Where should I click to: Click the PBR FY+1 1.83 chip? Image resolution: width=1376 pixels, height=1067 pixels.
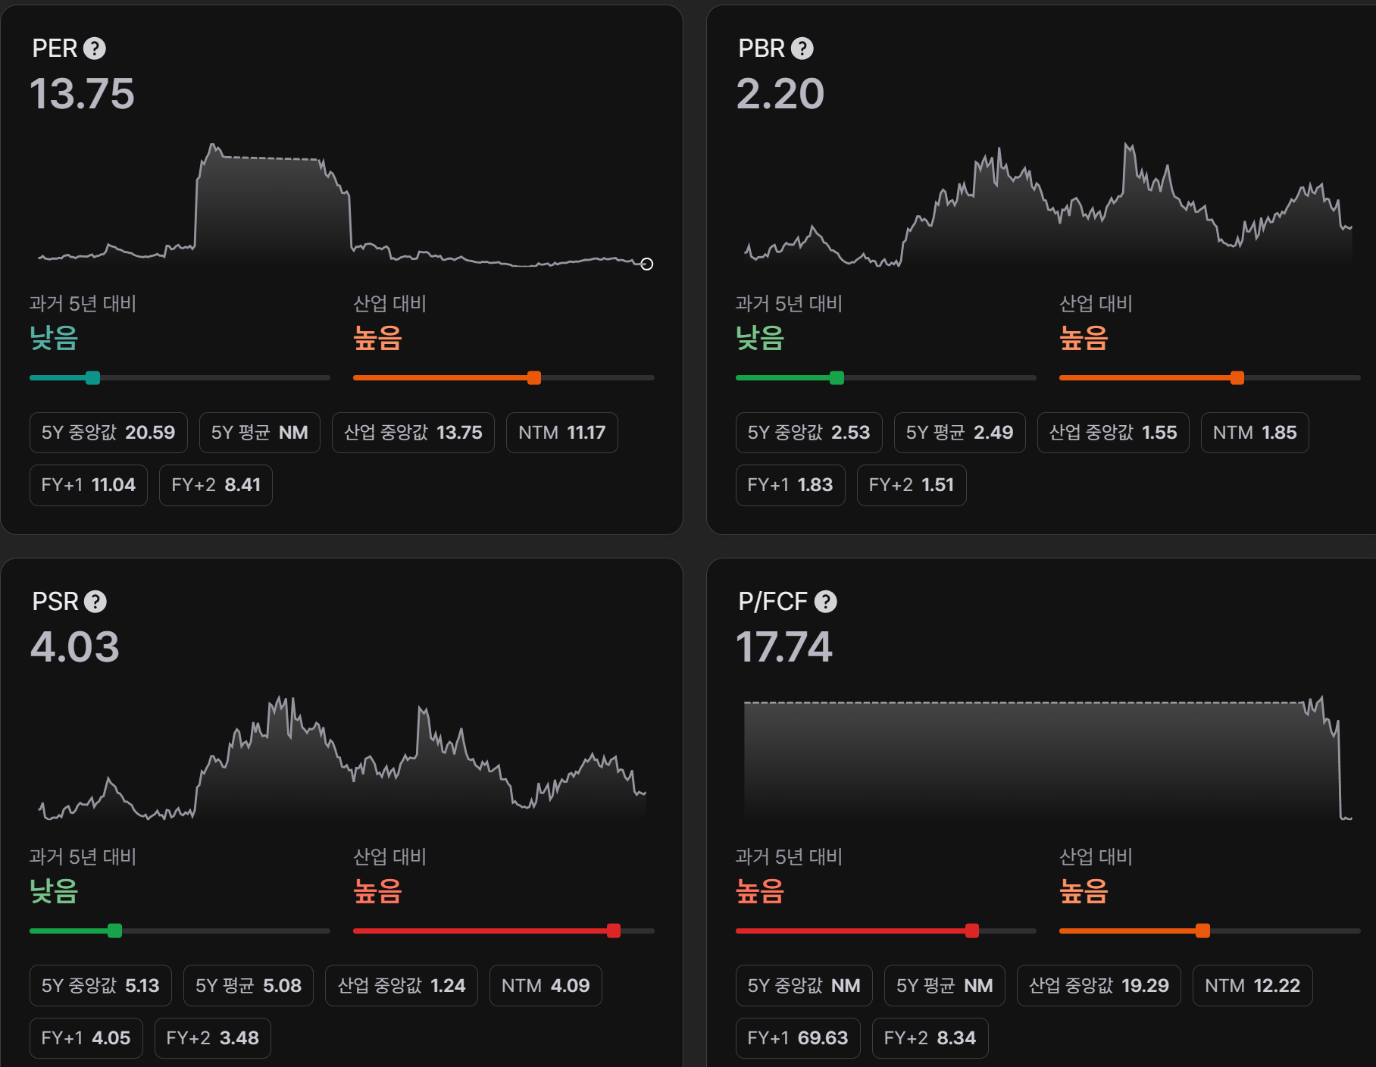point(790,485)
